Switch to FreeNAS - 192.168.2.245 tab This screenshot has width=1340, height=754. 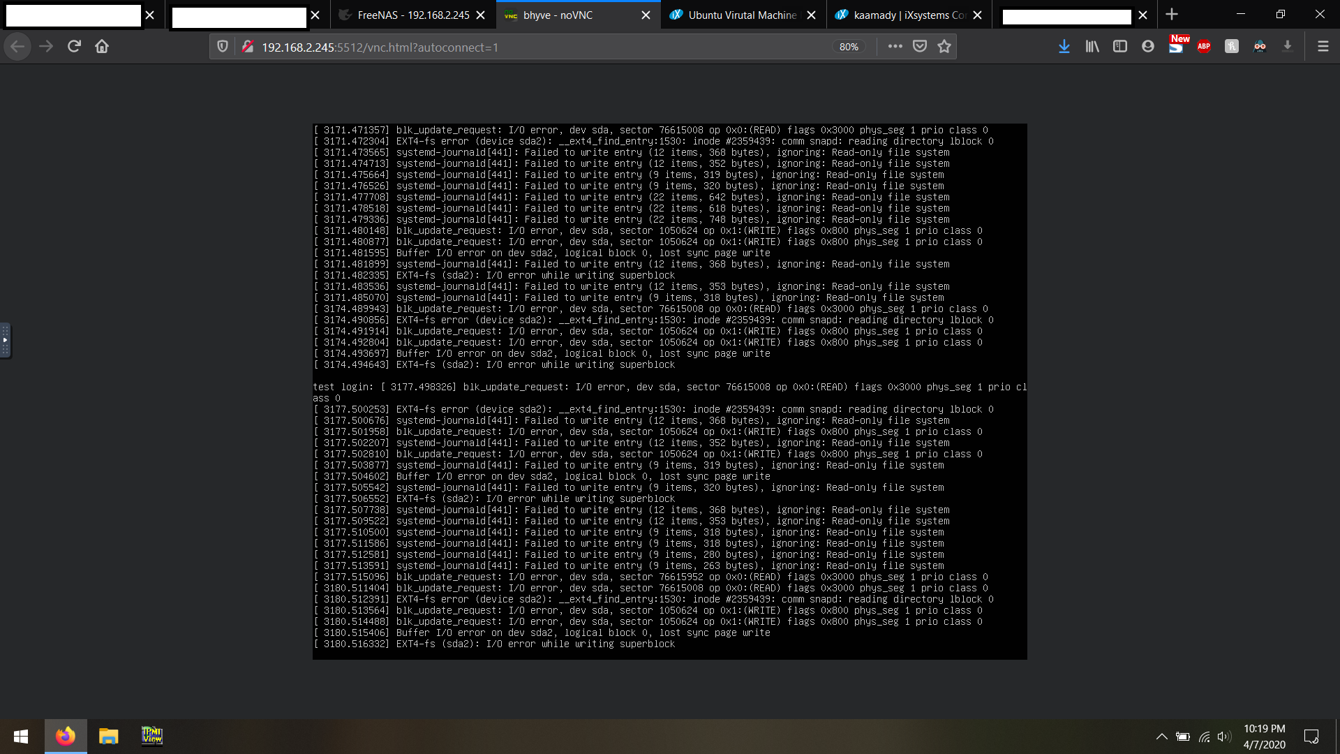click(x=412, y=15)
